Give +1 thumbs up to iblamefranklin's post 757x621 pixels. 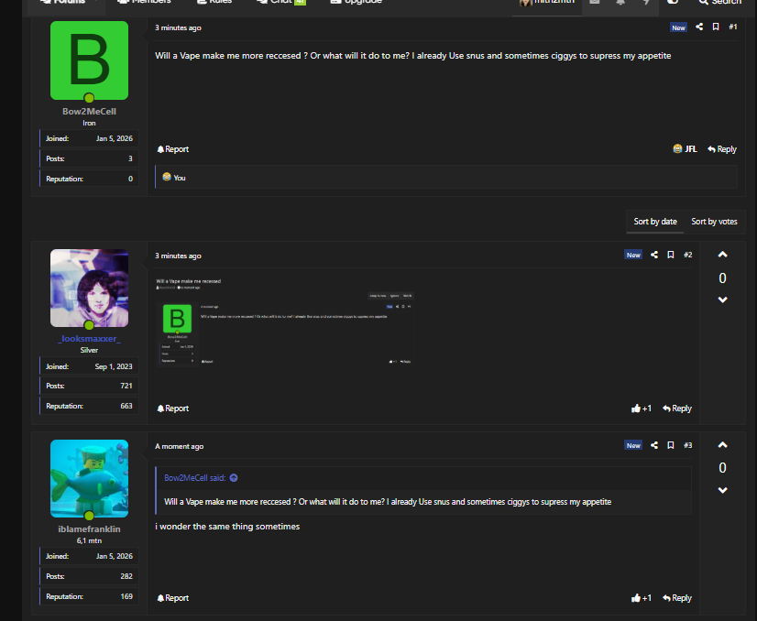point(642,598)
